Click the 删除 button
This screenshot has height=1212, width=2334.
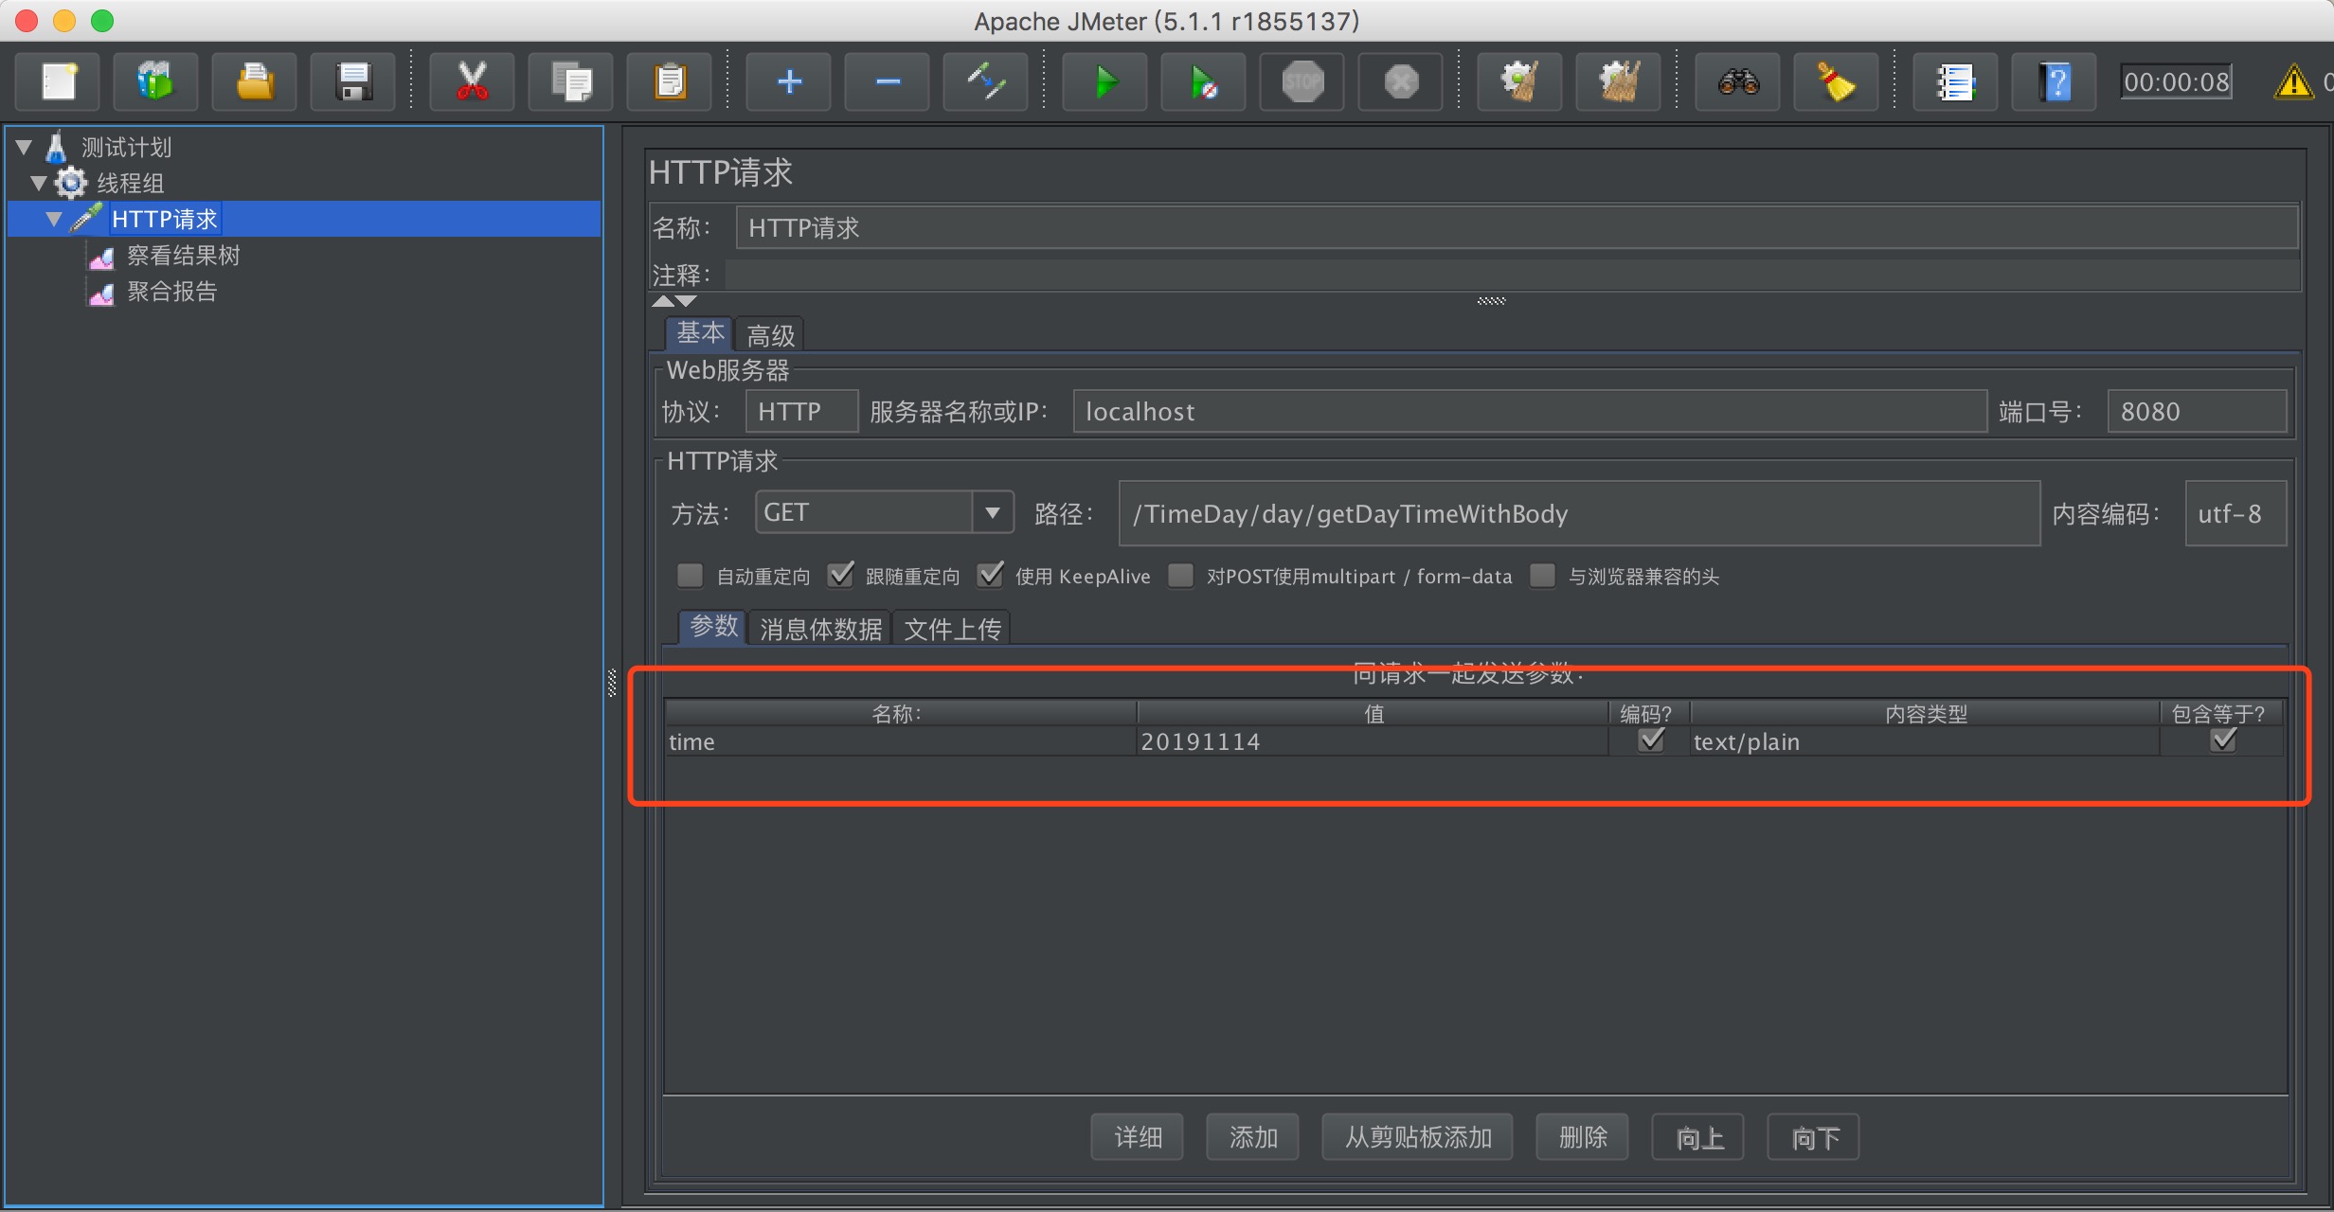click(x=1582, y=1136)
